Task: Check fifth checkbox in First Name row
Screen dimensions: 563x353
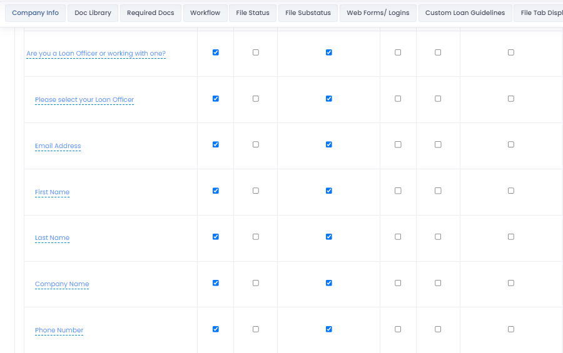Action: pos(438,191)
